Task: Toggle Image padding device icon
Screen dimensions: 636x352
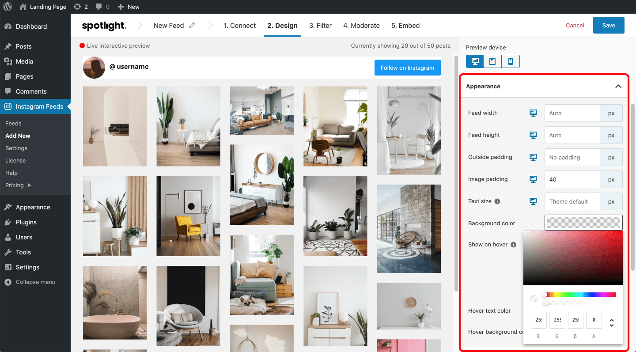Action: coord(534,179)
